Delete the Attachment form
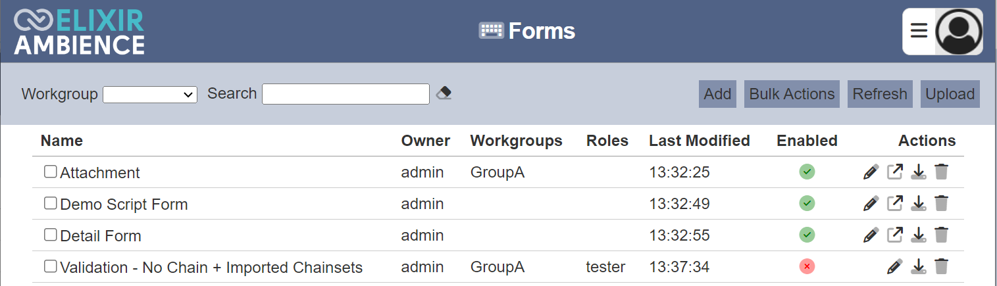The height and width of the screenshot is (286, 997). [x=942, y=172]
